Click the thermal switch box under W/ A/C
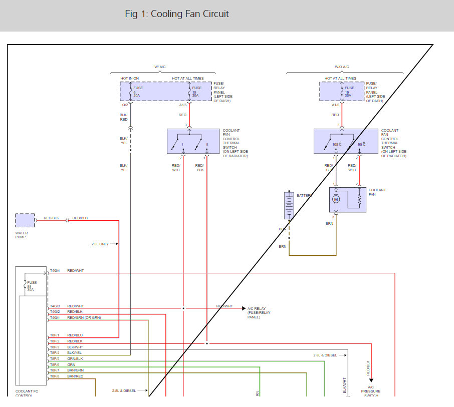454x407 pixels. (x=193, y=141)
